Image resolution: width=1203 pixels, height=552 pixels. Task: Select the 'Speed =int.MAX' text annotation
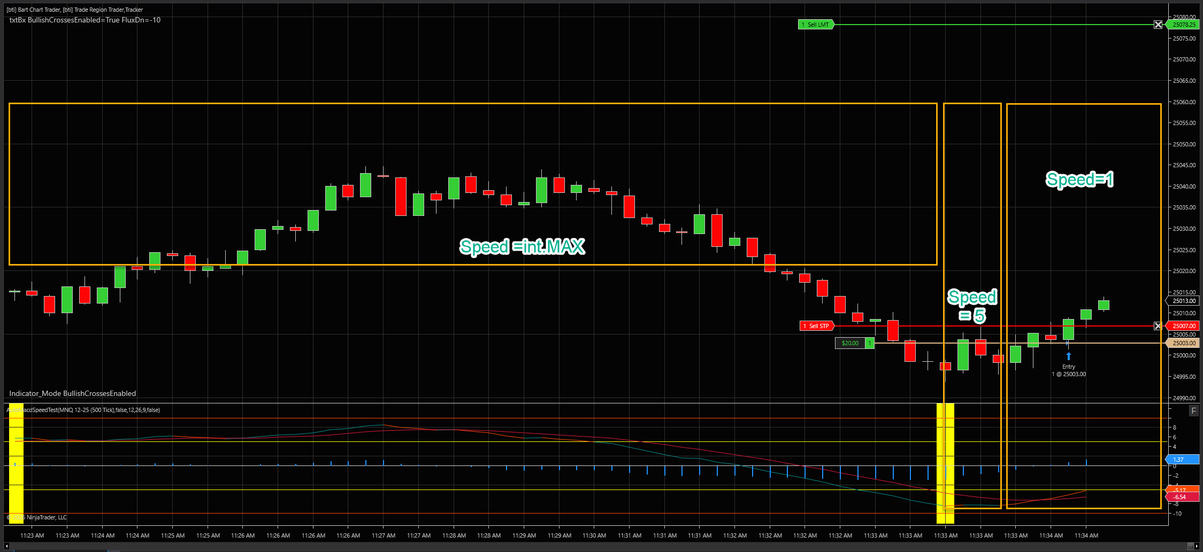coord(522,246)
